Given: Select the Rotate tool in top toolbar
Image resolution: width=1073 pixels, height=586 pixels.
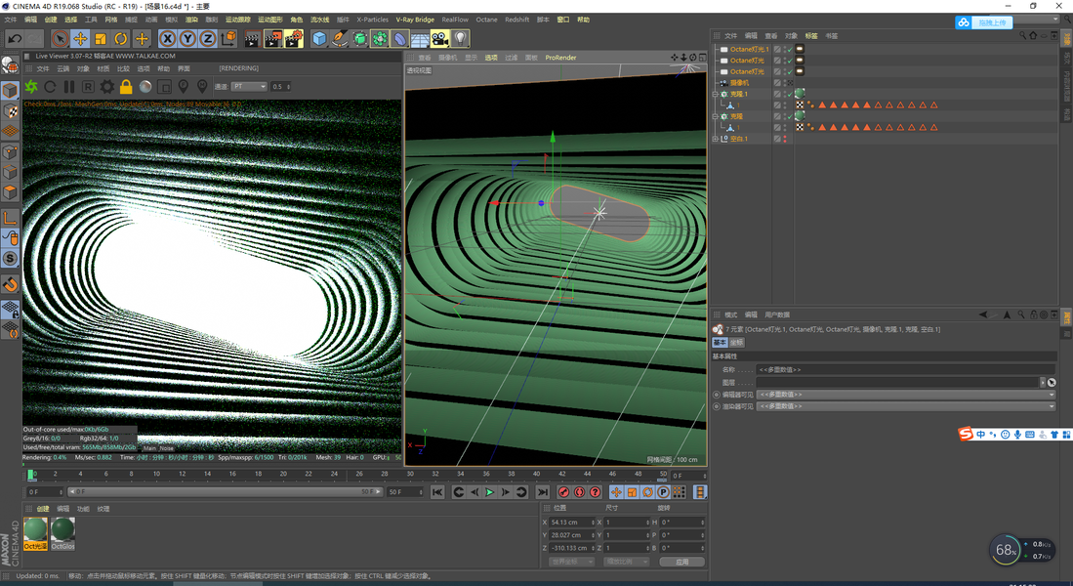Looking at the screenshot, I should pyautogui.click(x=121, y=39).
